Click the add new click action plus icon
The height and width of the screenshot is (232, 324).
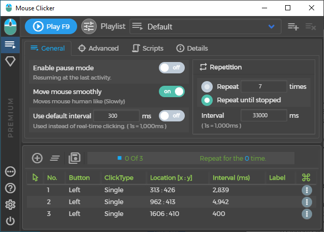37,158
